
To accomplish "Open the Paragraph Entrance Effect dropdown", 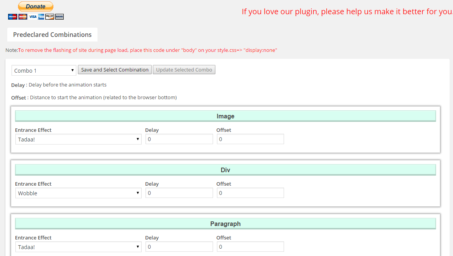I will pyautogui.click(x=78, y=247).
